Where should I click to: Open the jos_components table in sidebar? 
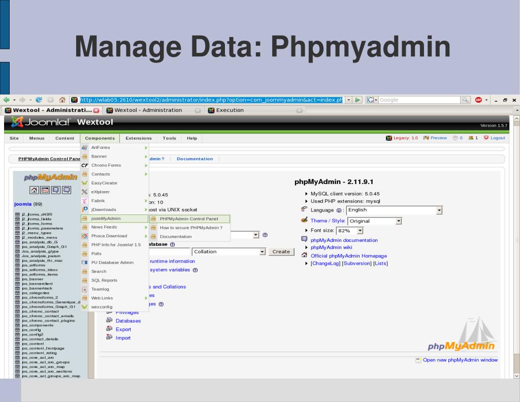38,325
